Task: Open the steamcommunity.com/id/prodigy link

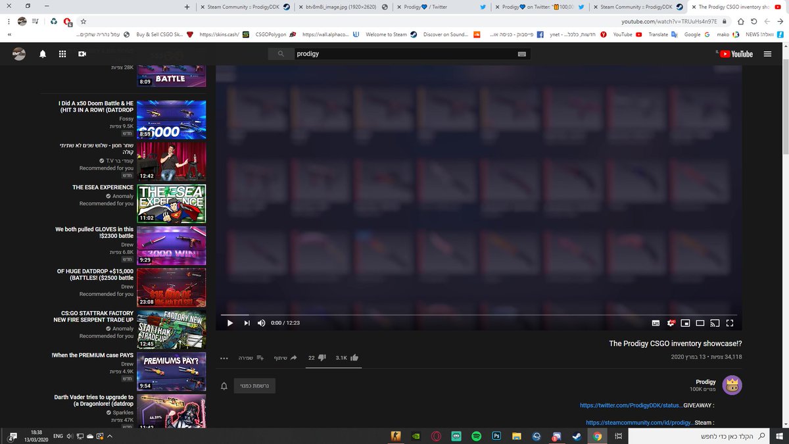Action: (x=639, y=422)
